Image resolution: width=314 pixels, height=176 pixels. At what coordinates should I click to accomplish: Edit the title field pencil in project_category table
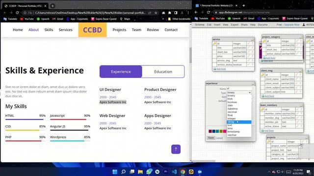click(x=297, y=45)
